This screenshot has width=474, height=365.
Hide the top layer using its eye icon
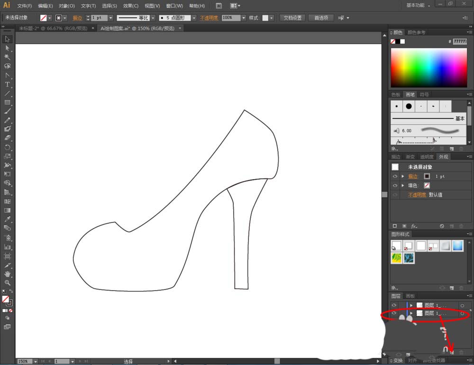coord(394,306)
